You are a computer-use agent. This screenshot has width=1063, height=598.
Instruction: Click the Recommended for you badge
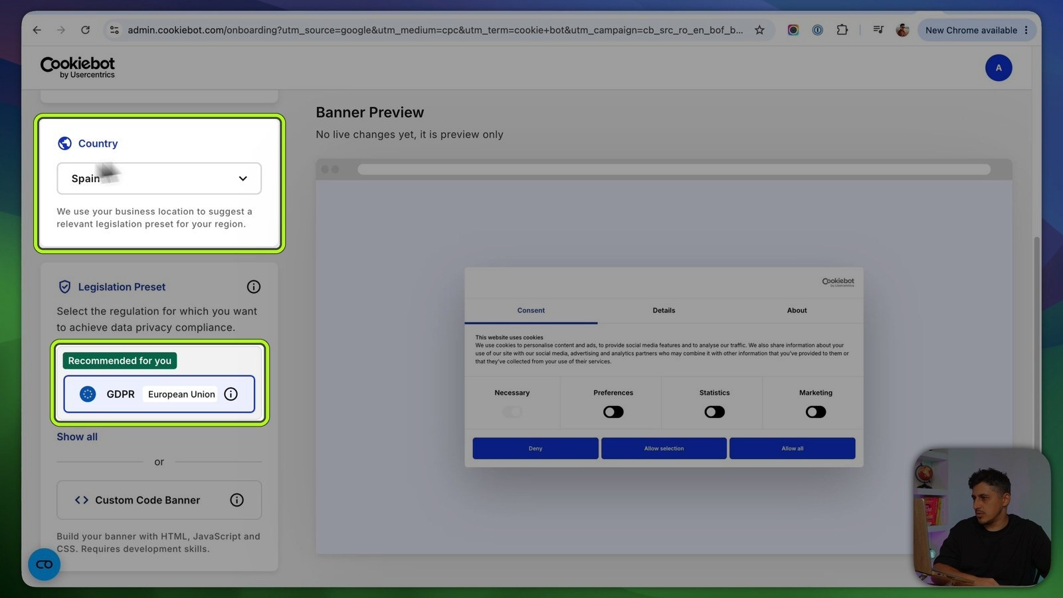(x=120, y=361)
